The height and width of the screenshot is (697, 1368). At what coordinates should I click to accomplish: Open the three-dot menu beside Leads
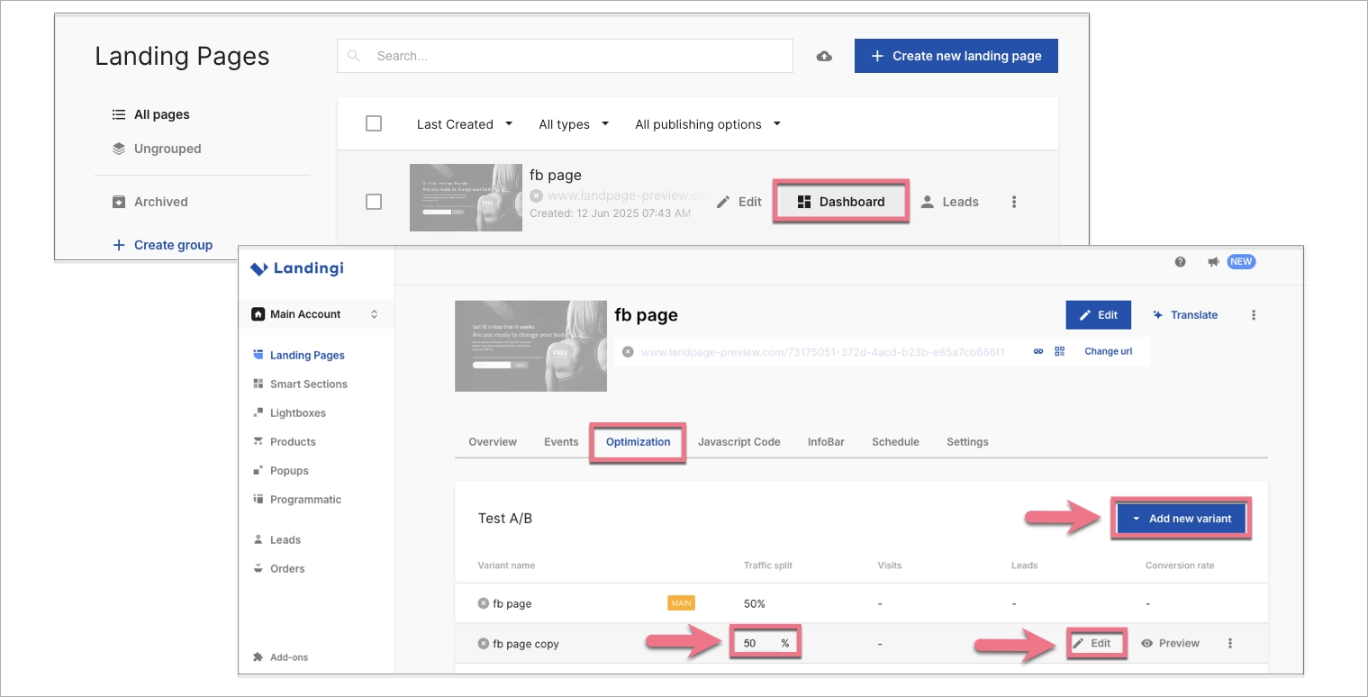[x=1014, y=202]
